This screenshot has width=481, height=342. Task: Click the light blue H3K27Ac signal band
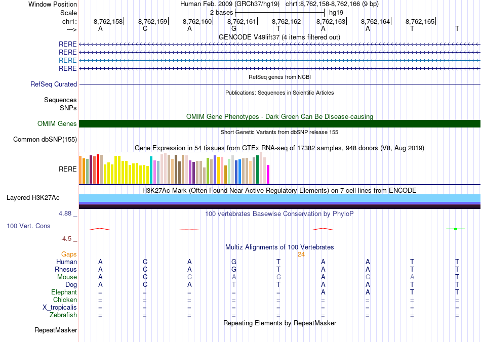[x=279, y=197]
